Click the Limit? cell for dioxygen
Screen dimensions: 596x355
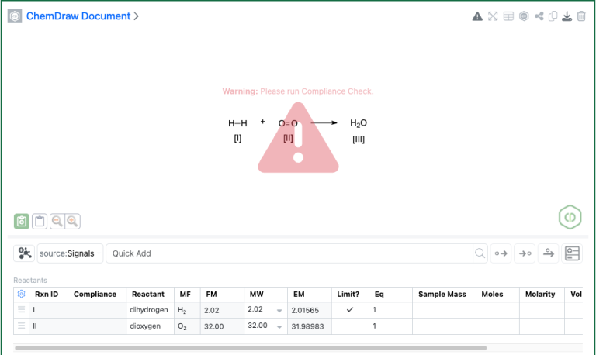[350, 326]
